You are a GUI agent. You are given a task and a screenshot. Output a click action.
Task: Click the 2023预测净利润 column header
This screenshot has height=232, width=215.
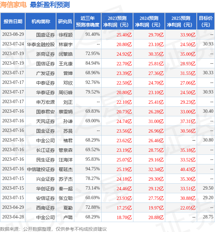tap(117, 22)
